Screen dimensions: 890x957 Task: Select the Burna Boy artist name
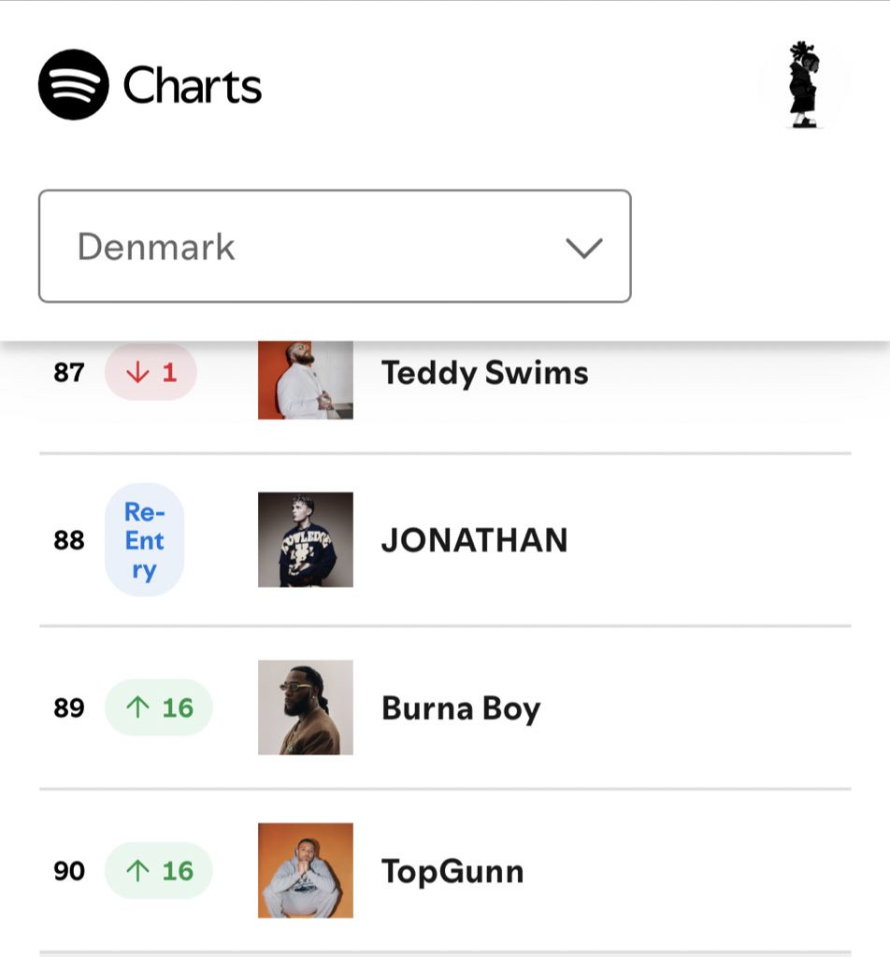461,708
